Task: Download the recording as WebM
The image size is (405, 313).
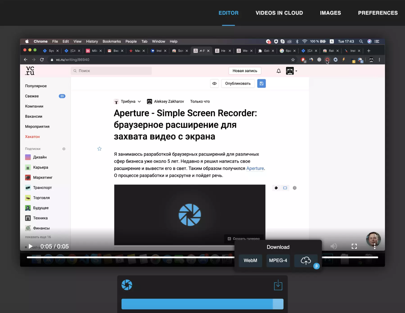Action: pyautogui.click(x=250, y=260)
